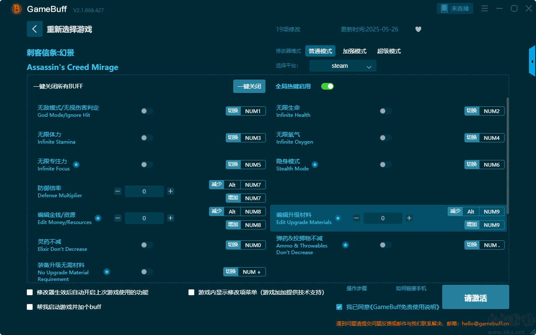Click the phone connection status icon
536x335 pixels.
point(444,8)
